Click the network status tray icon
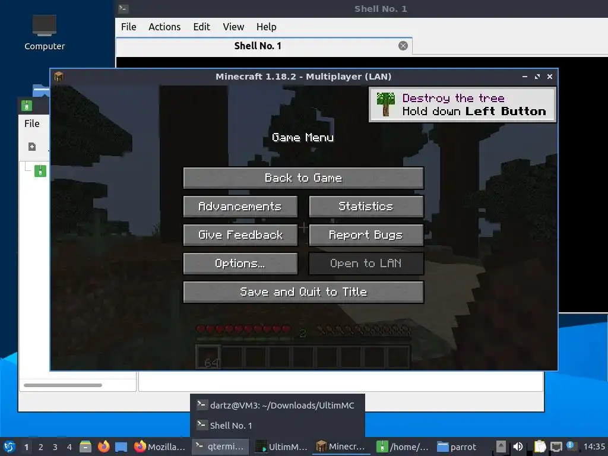 coord(556,446)
